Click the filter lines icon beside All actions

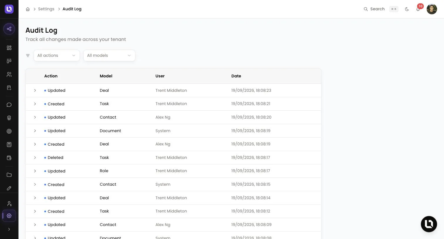click(x=28, y=55)
